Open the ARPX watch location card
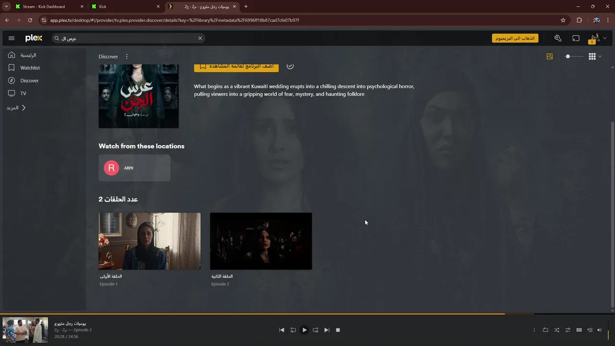The image size is (615, 346). click(134, 168)
